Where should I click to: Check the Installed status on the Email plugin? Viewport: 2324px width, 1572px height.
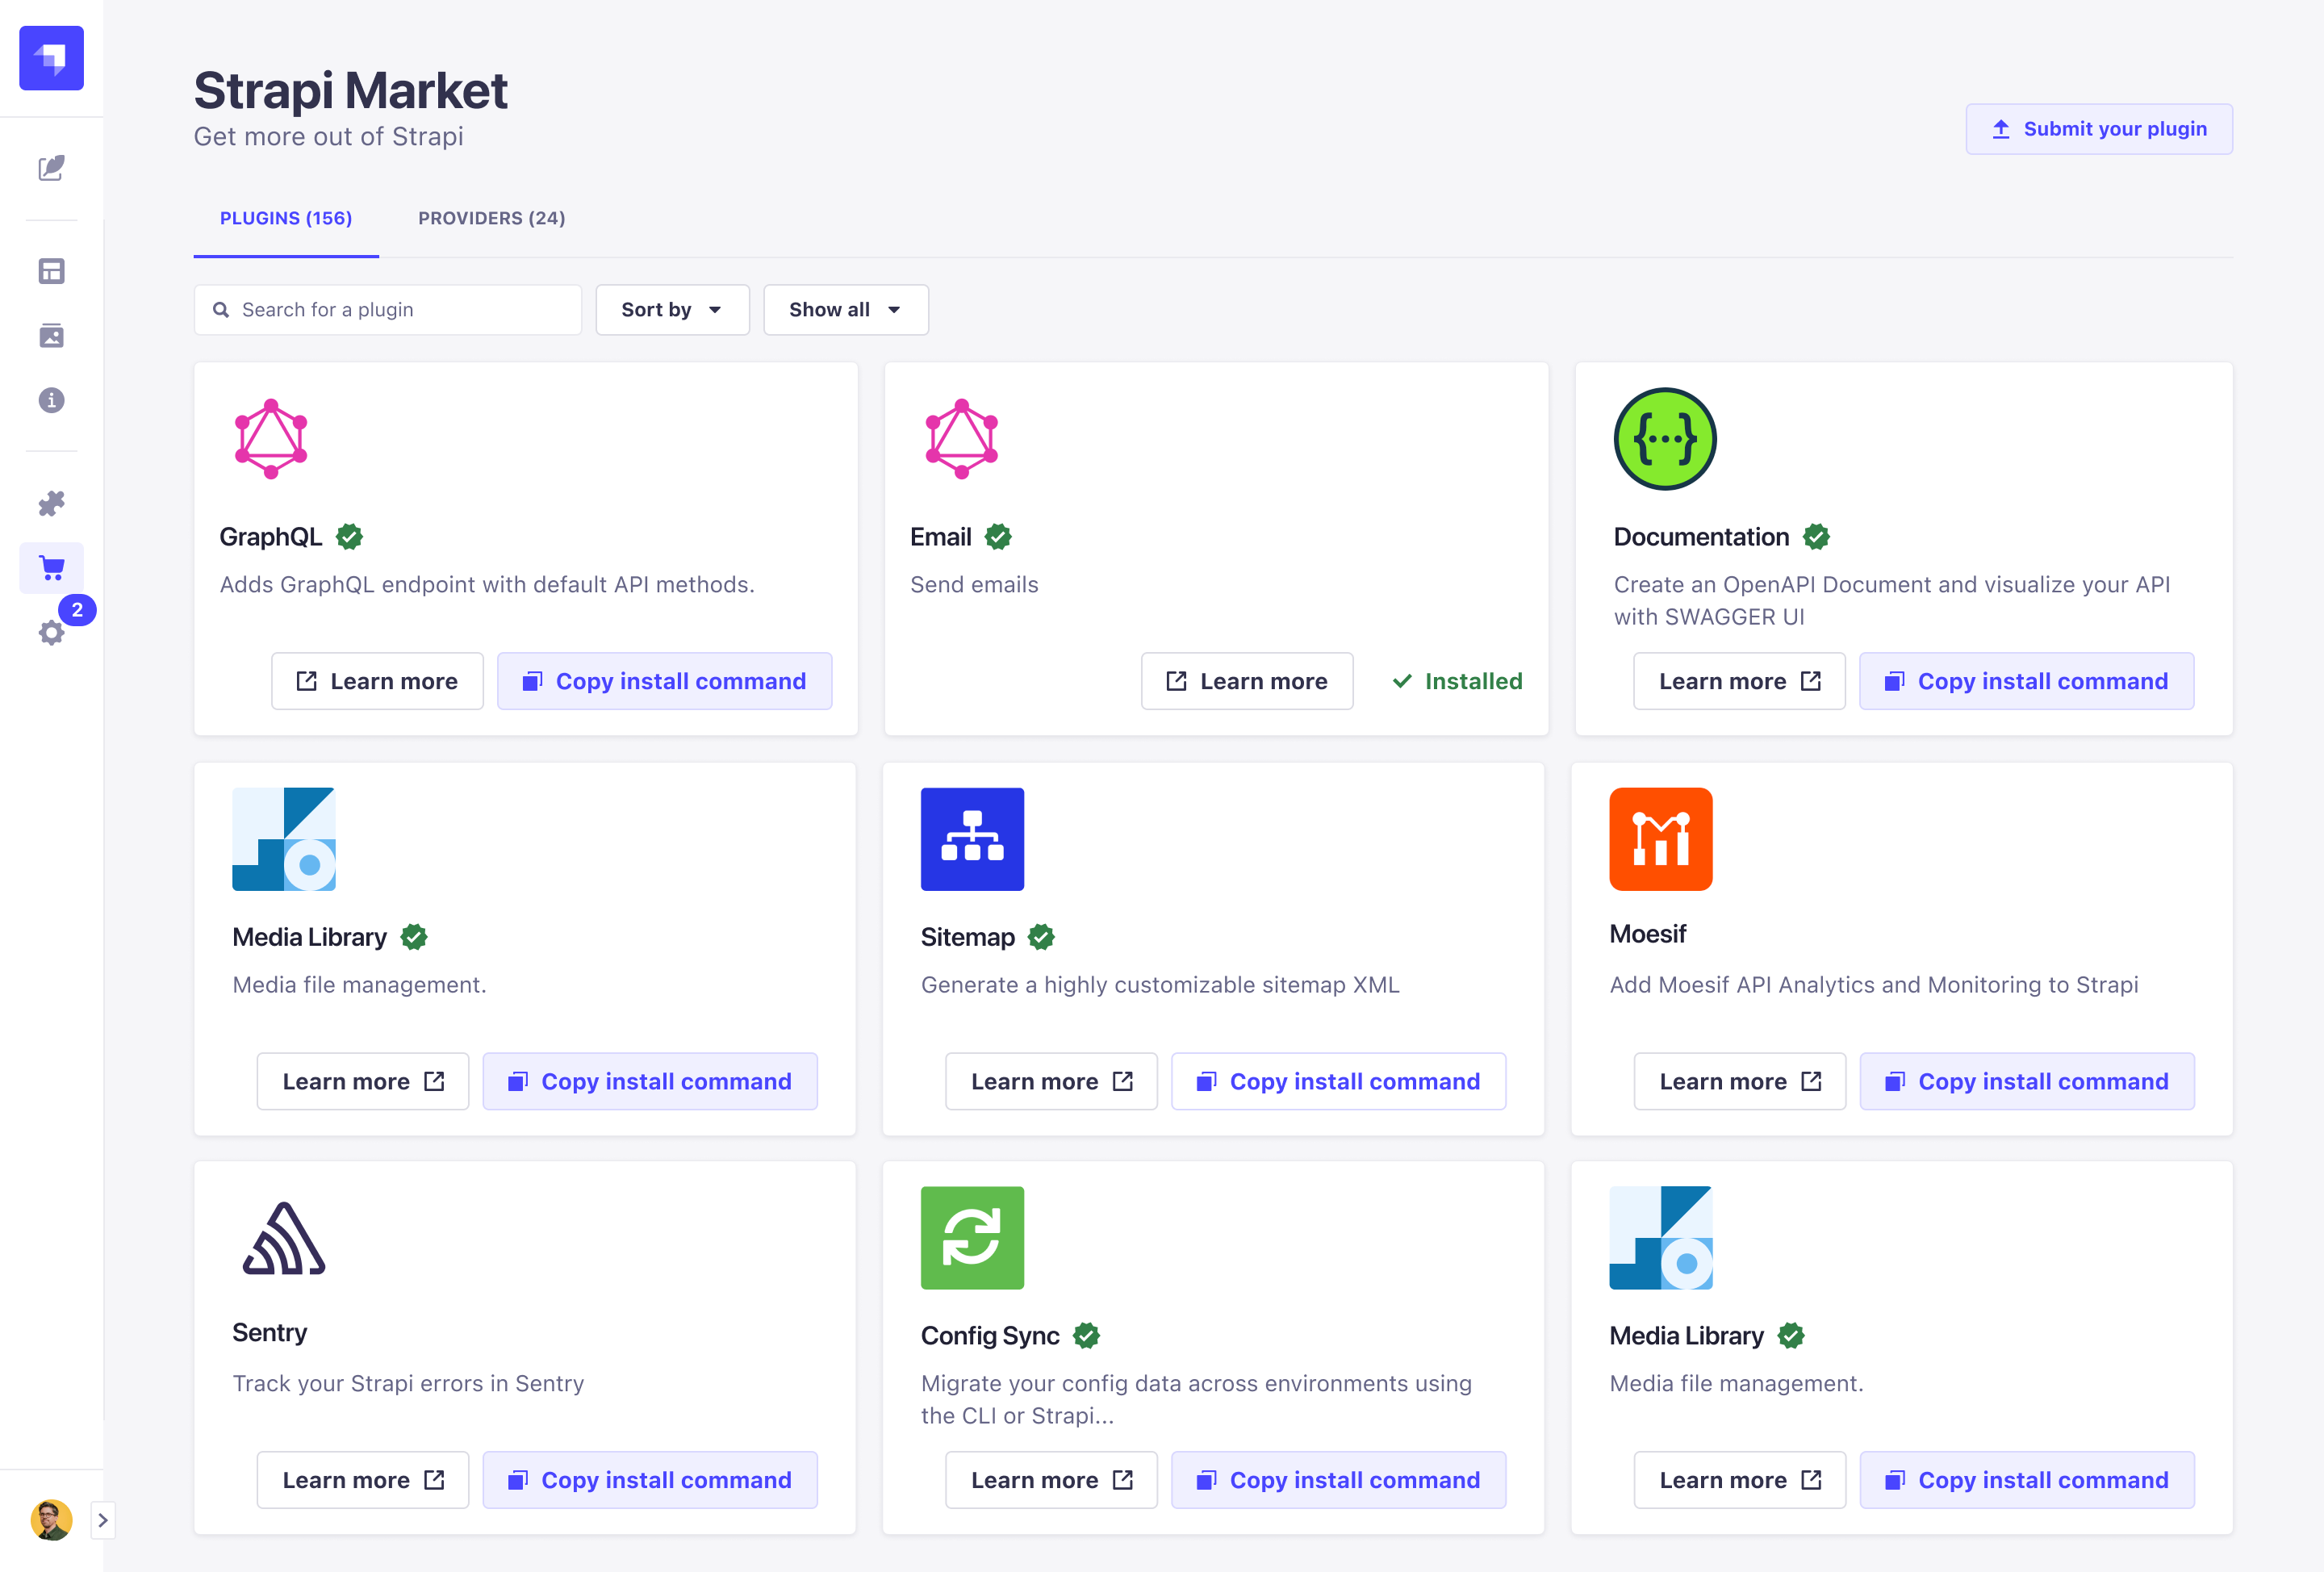(1456, 681)
